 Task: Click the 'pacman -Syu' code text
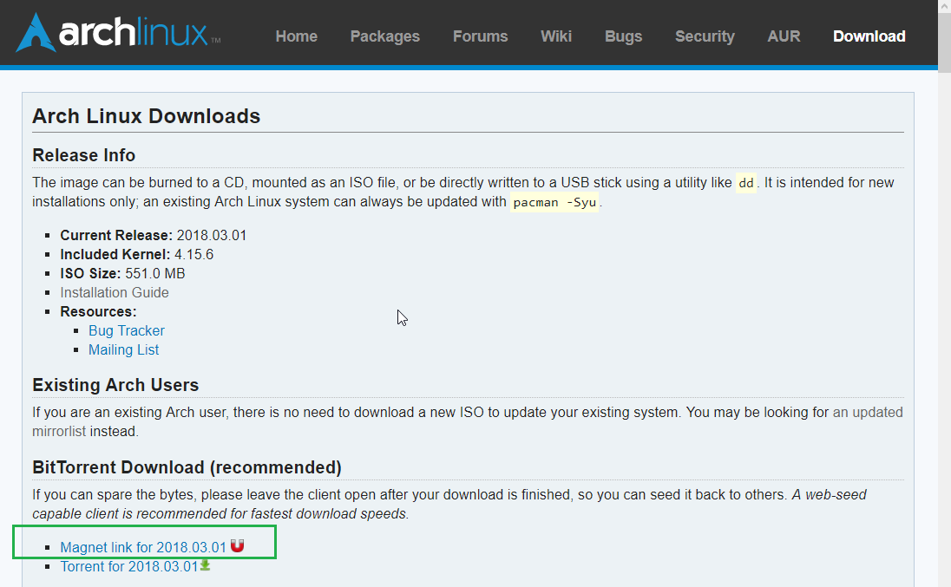(x=554, y=202)
